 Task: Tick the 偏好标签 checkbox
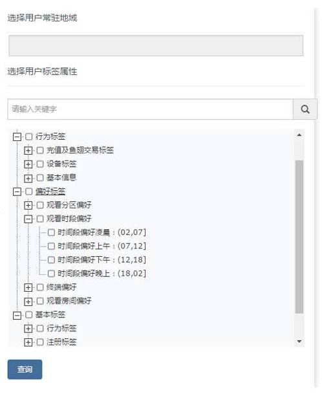pyautogui.click(x=29, y=192)
